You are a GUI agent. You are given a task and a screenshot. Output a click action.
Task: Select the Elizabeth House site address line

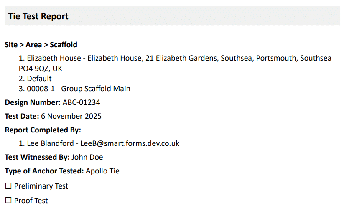coord(176,58)
